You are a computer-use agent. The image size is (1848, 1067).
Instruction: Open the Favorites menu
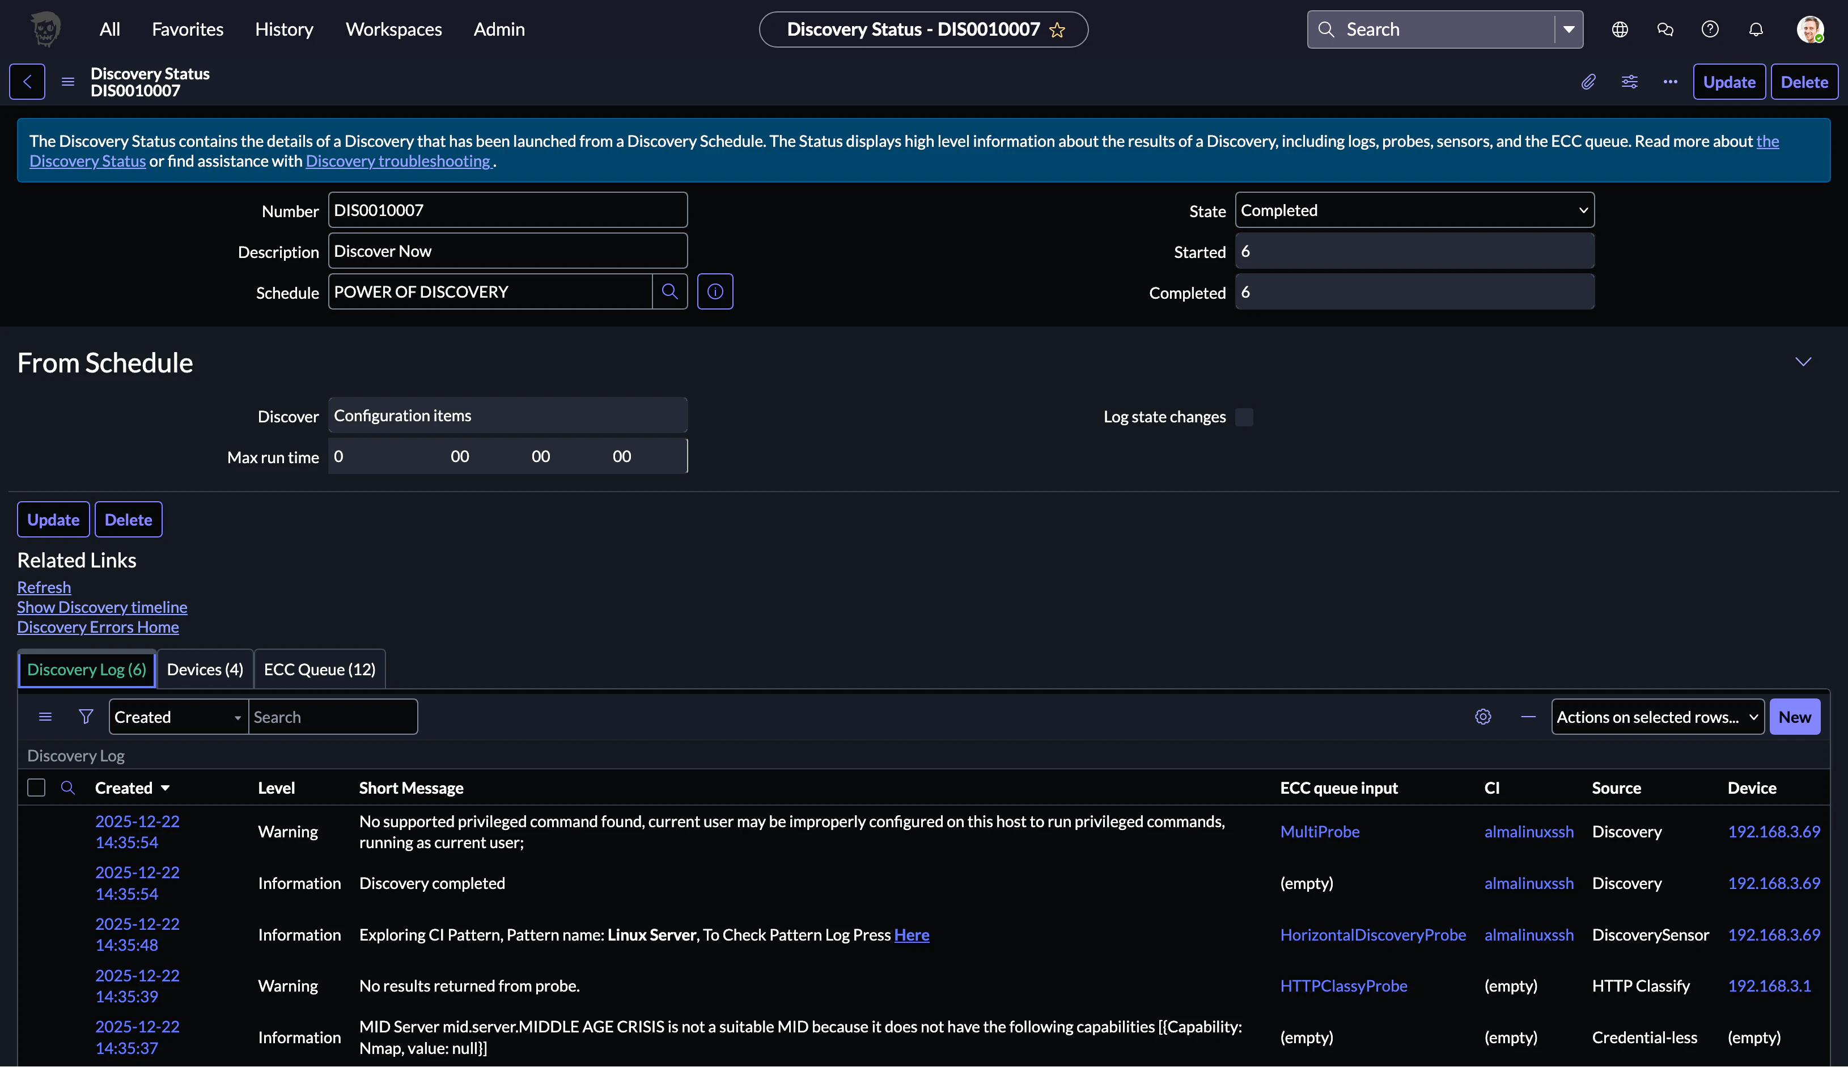pyautogui.click(x=188, y=29)
